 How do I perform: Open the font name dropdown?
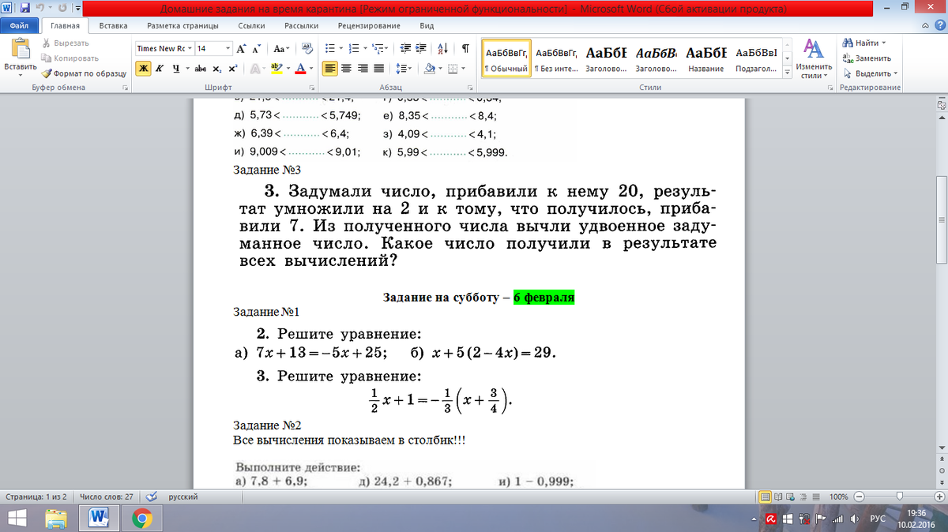[x=190, y=48]
